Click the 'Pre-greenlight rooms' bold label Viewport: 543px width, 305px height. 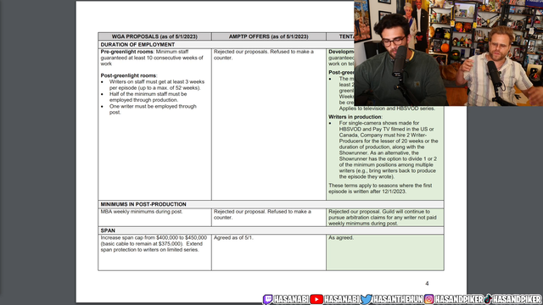click(126, 52)
